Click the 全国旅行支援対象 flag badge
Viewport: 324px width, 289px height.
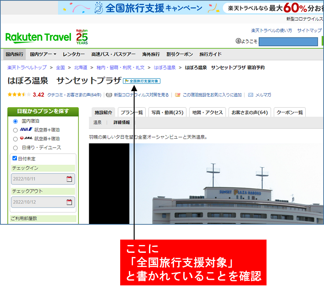coord(142,81)
